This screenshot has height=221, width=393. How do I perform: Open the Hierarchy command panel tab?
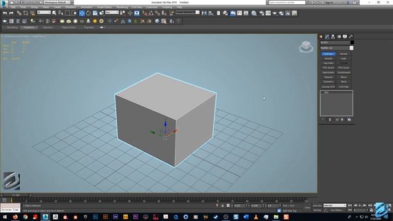pyautogui.click(x=333, y=37)
